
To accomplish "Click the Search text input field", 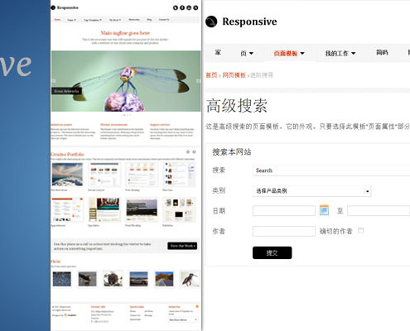I will [x=331, y=170].
